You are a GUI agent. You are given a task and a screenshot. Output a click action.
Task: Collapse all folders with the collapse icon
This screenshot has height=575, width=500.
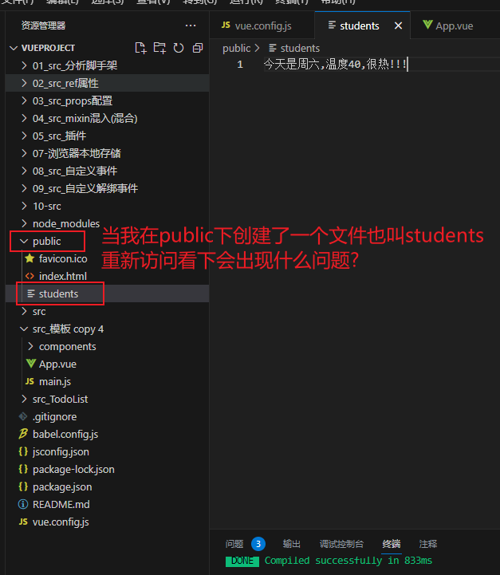pos(198,48)
